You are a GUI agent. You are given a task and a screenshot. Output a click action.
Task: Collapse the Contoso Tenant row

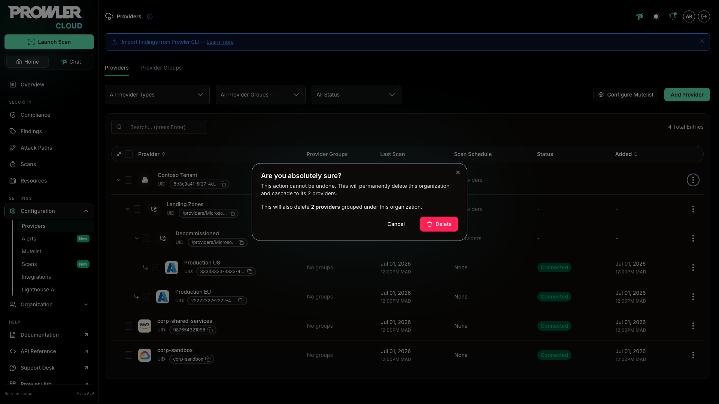pyautogui.click(x=119, y=180)
